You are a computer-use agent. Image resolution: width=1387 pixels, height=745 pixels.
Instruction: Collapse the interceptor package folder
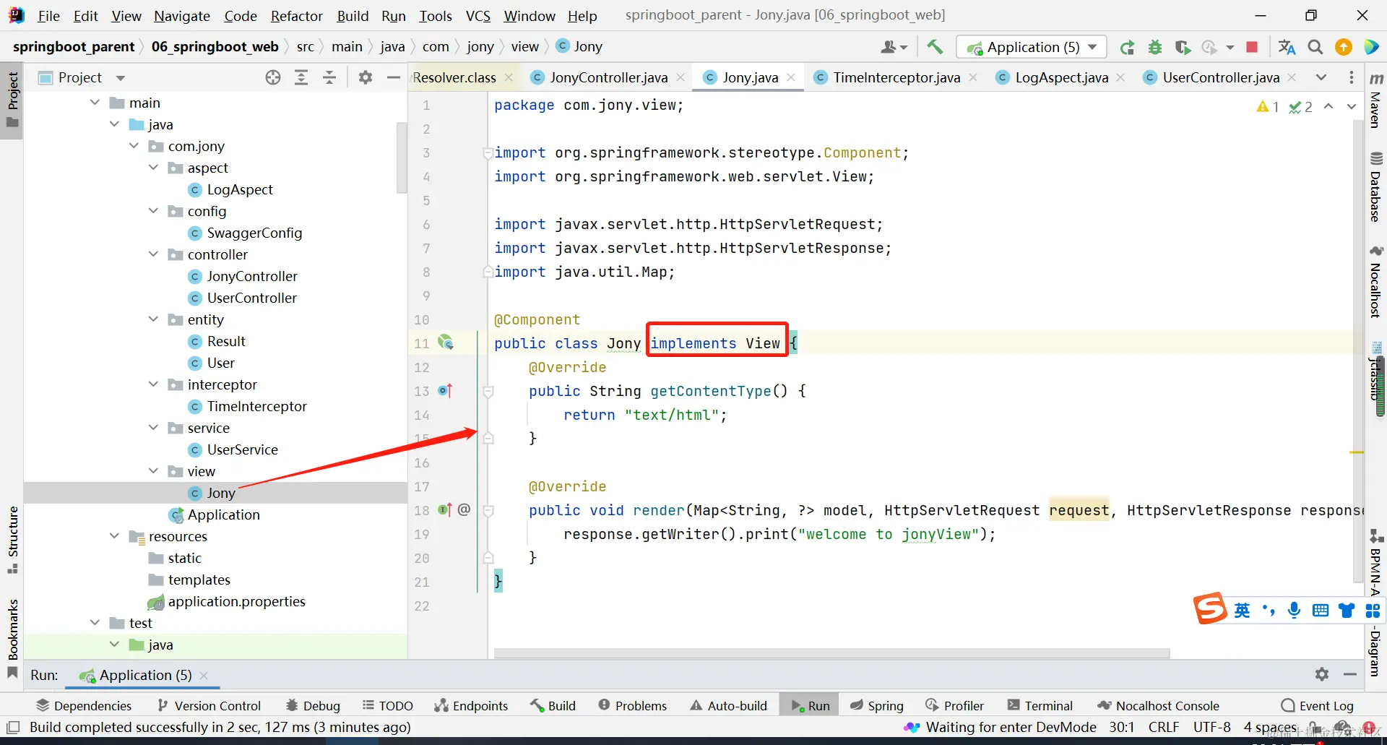(x=153, y=384)
